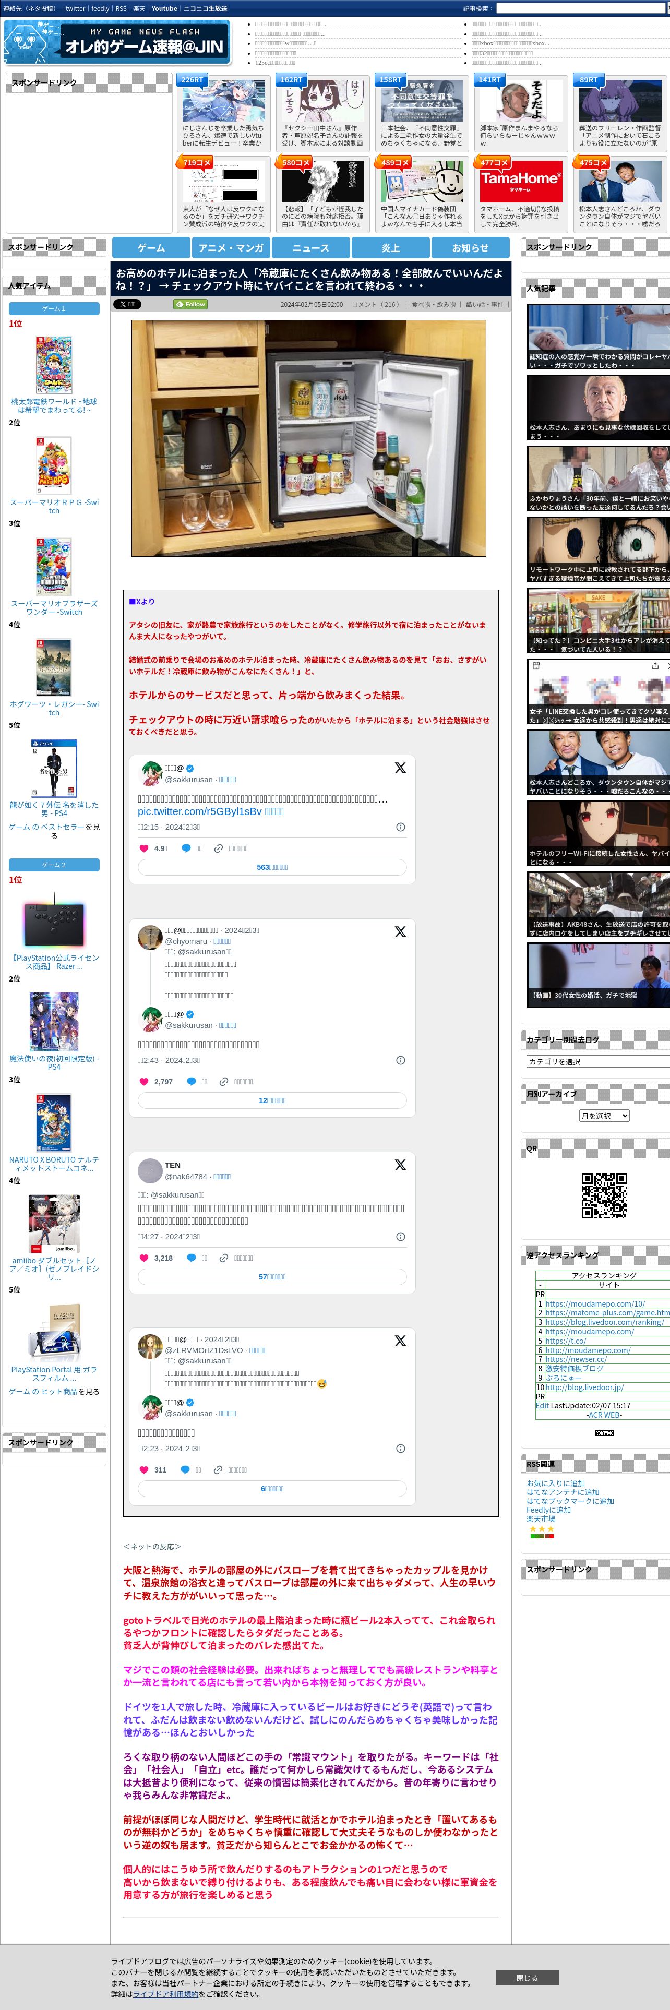Click the TEN user avatar

click(x=150, y=1170)
